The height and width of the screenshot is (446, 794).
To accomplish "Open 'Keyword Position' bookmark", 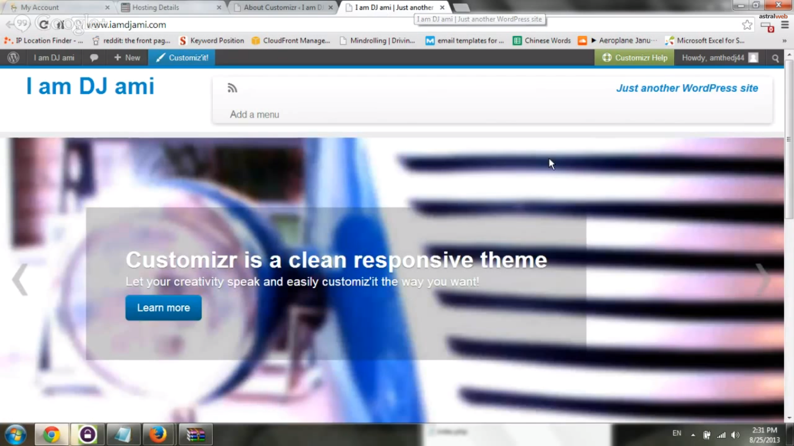I will pos(212,40).
